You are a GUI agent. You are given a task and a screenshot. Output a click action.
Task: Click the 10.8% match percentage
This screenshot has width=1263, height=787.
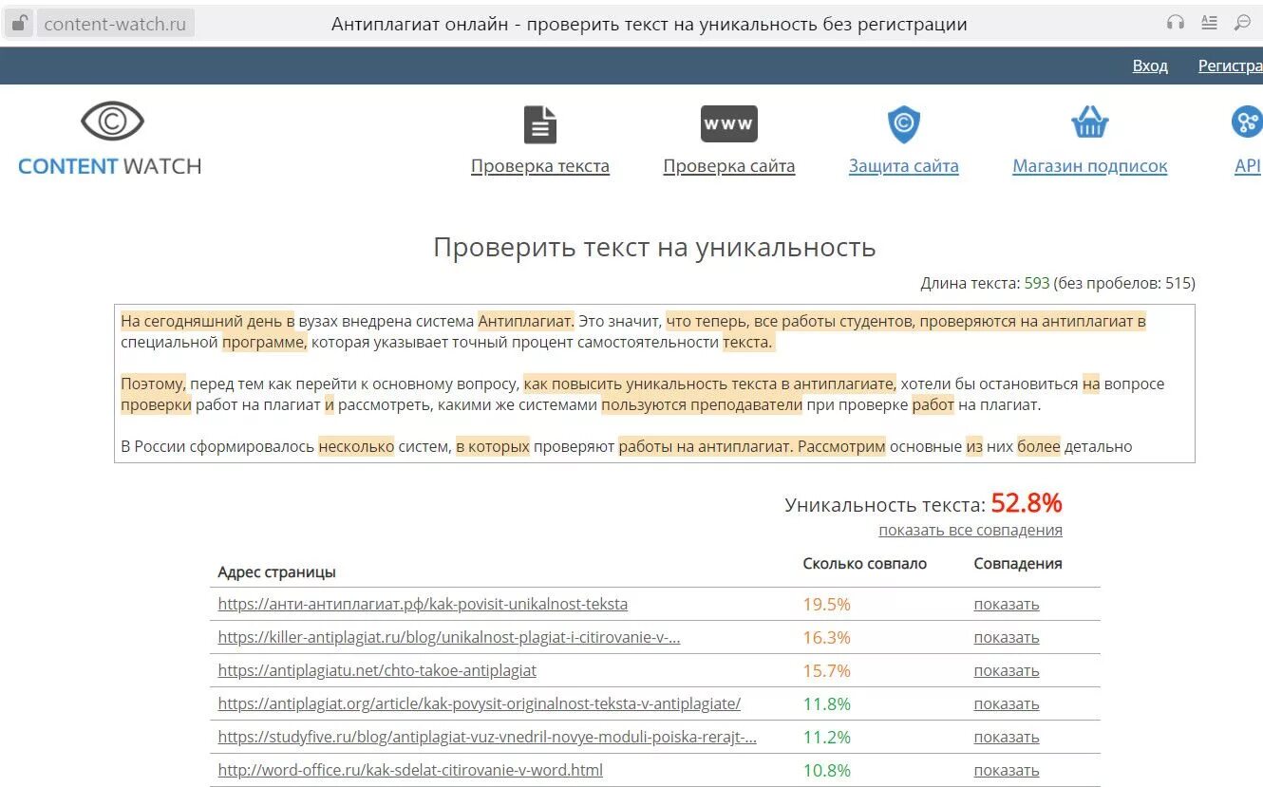[826, 770]
